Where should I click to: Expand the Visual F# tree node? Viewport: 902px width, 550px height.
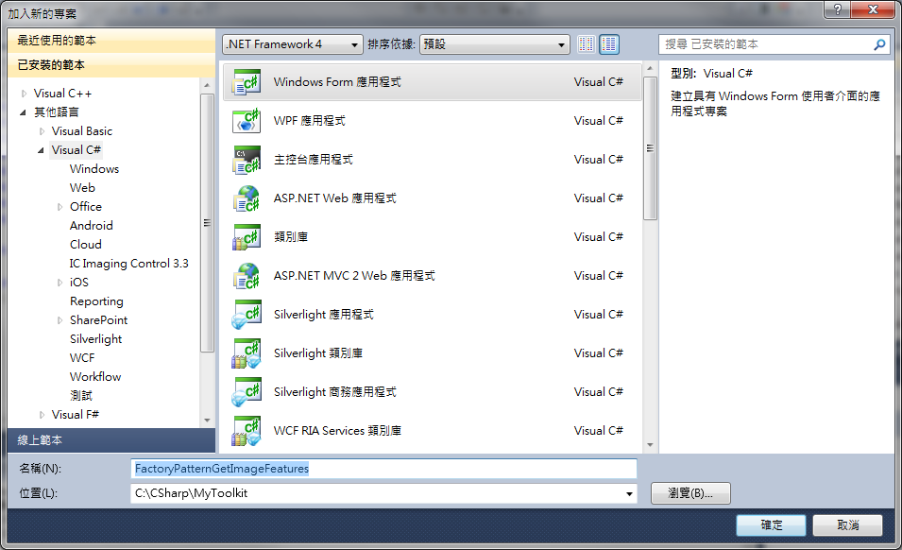(42, 415)
